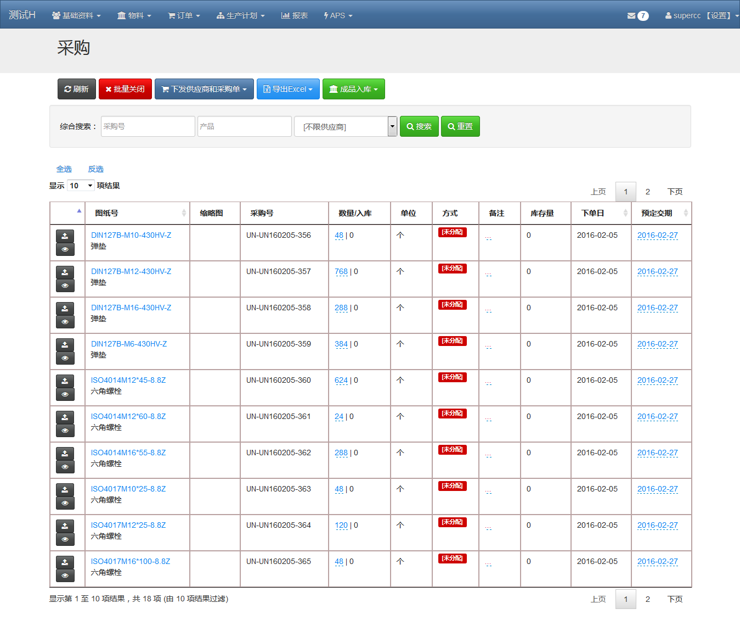Click the 重置 reset button
This screenshot has height=631, width=740.
[x=460, y=126]
